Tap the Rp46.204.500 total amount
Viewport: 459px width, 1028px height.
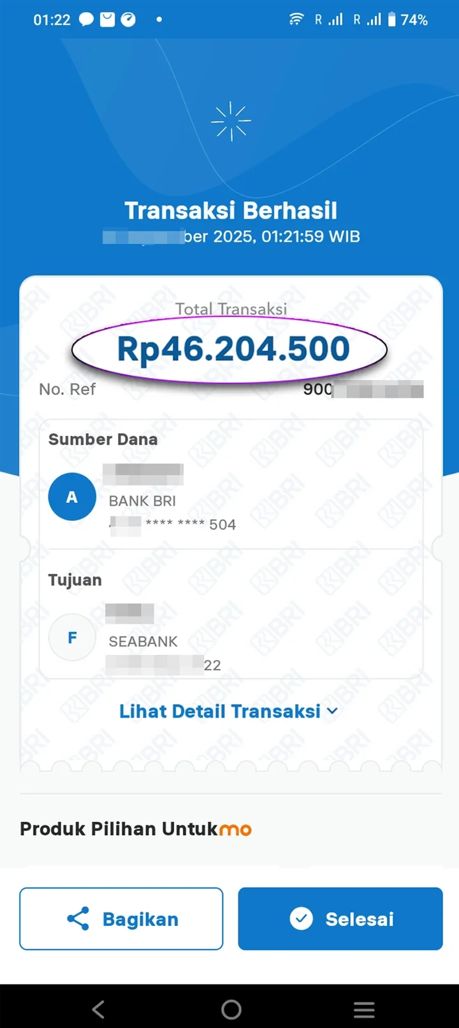[x=233, y=349]
